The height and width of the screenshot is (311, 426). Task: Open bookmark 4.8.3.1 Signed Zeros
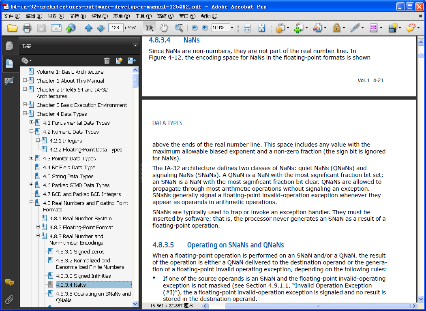80,251
